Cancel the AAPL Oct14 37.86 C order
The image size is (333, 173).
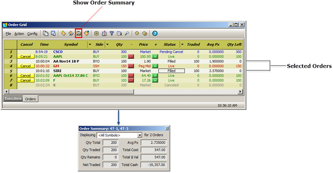pos(26,75)
